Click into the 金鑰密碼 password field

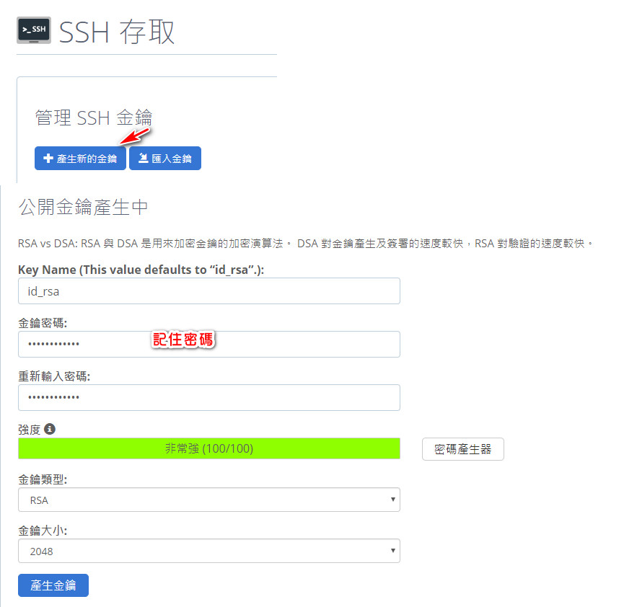pos(208,344)
